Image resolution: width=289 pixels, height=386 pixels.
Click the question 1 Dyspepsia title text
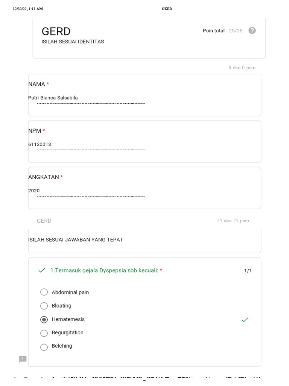pos(104,270)
